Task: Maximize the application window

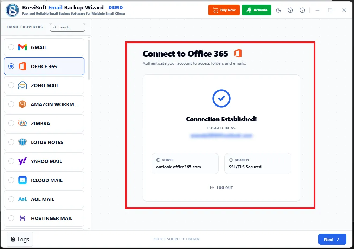Action: click(x=330, y=10)
